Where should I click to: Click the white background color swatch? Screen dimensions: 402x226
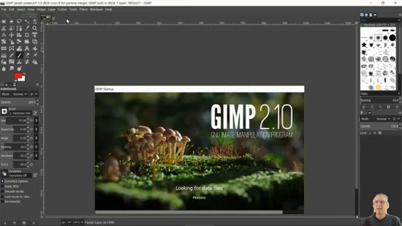(x=23, y=78)
